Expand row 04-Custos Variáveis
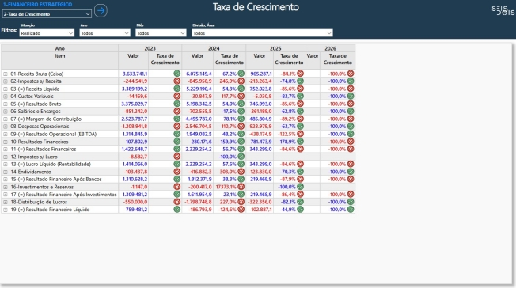Image resolution: width=516 pixels, height=288 pixels. pos(6,97)
